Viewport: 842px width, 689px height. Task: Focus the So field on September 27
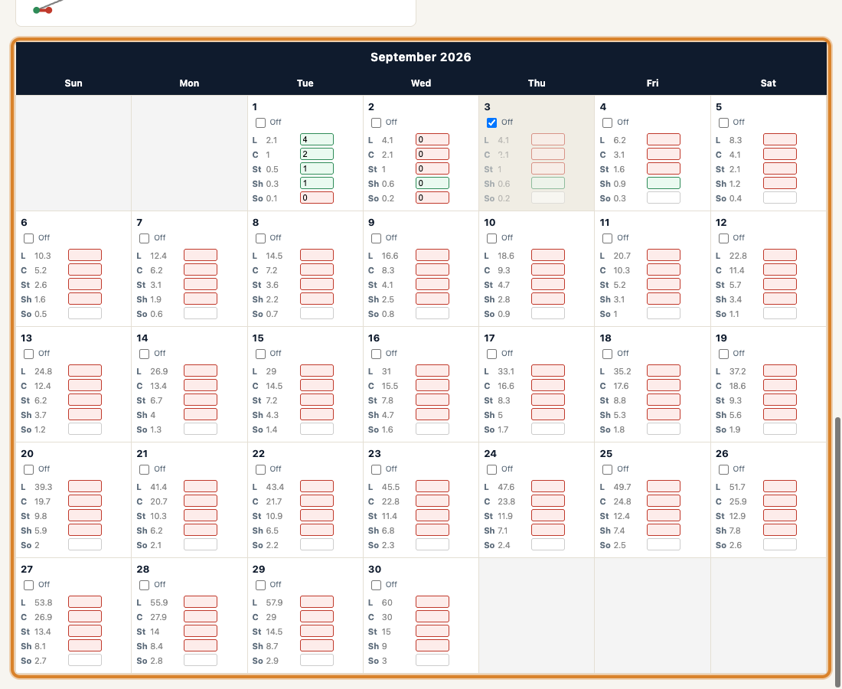85,659
